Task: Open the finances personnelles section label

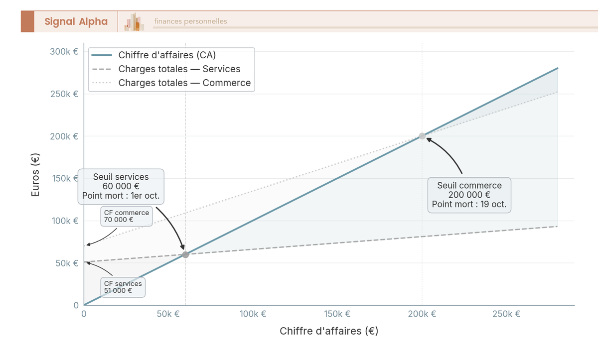Action: (x=190, y=21)
